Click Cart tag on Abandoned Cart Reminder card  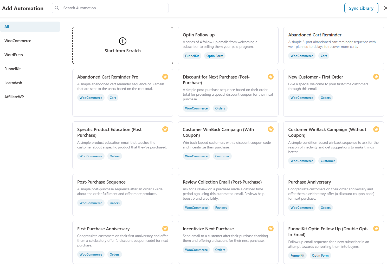324,56
